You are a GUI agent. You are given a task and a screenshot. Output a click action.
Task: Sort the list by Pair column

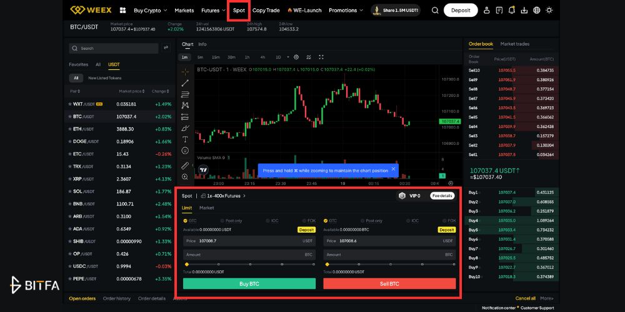click(x=75, y=92)
